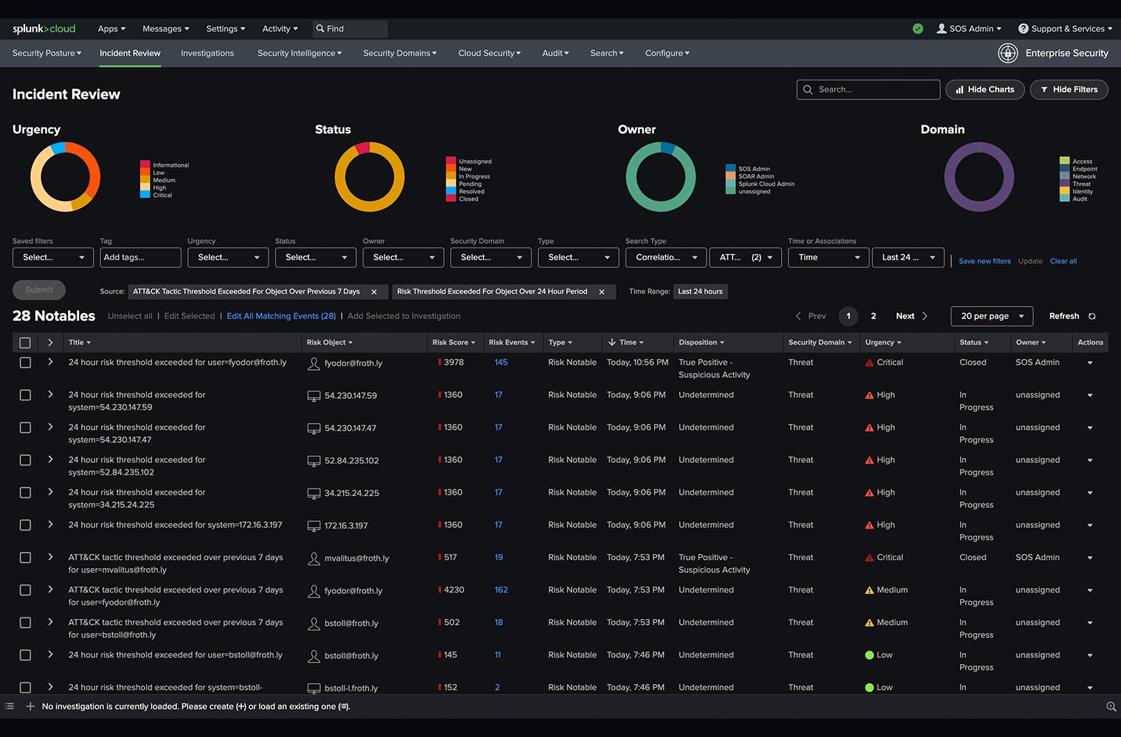Viewport: 1121px width, 737px height.
Task: Create new investigation with plus icon
Action: (30, 706)
